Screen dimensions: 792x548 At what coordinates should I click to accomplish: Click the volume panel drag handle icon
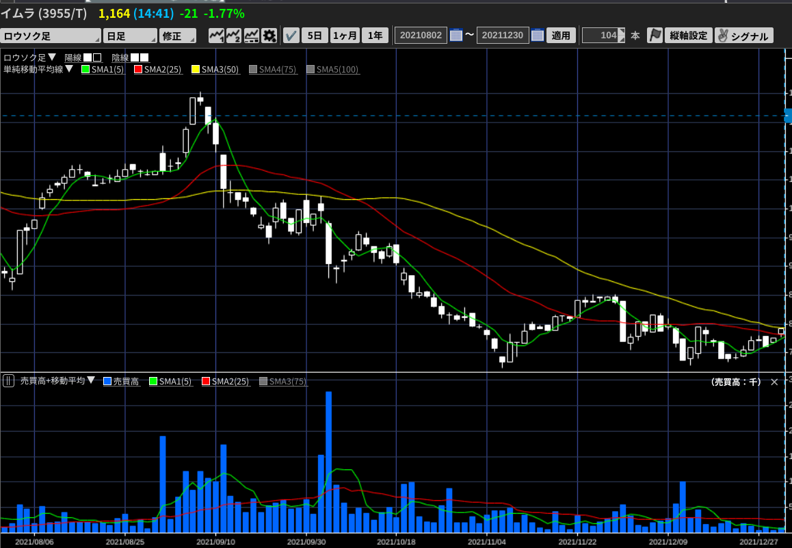point(9,381)
